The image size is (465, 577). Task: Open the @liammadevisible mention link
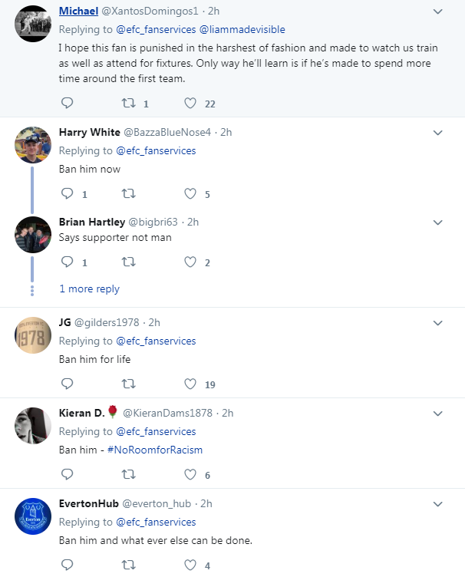click(x=242, y=29)
